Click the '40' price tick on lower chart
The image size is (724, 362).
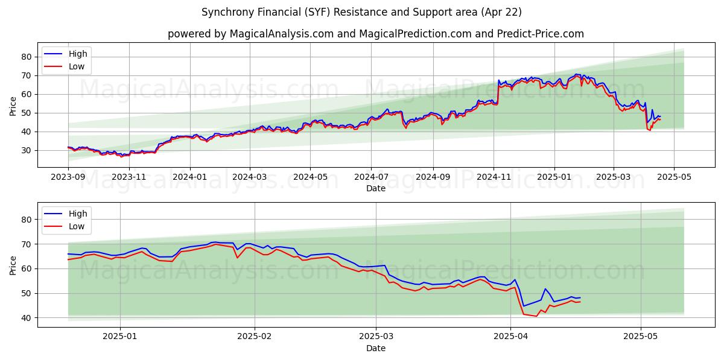tap(28, 317)
